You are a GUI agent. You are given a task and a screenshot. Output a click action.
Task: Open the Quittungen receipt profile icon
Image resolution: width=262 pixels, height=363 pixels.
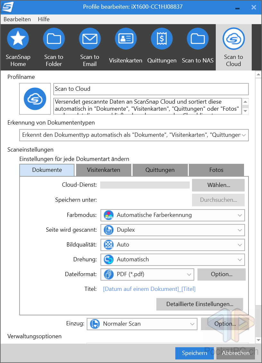pyautogui.click(x=162, y=39)
